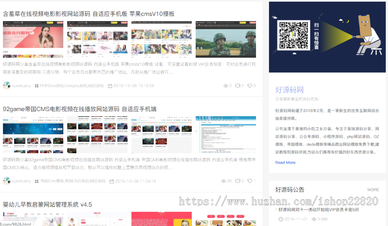
Task: Open the blue starry first thumbnail of 92game post
Action: 33,135
